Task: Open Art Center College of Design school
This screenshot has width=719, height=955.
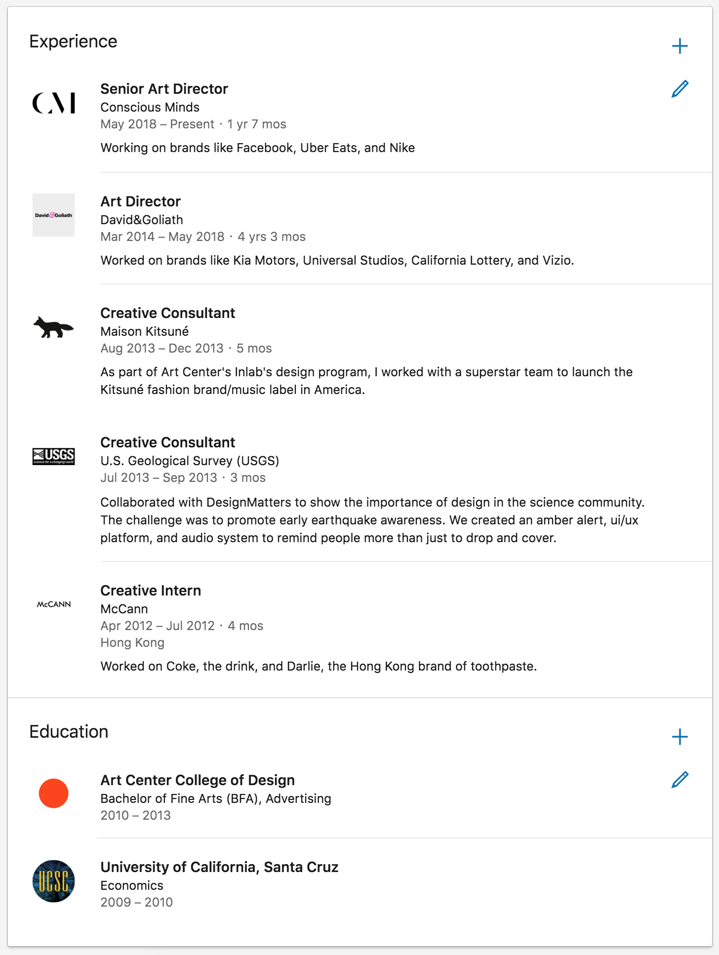Action: [198, 780]
